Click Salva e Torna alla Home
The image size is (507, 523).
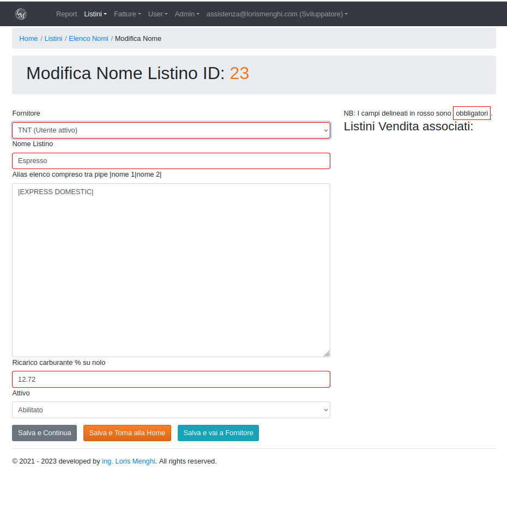coord(127,433)
